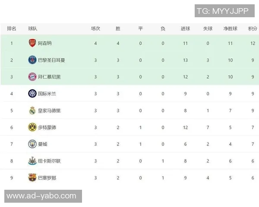Sort by the 积分 column header
Image resolution: width=259 pixels, height=207 pixels.
coord(253,28)
